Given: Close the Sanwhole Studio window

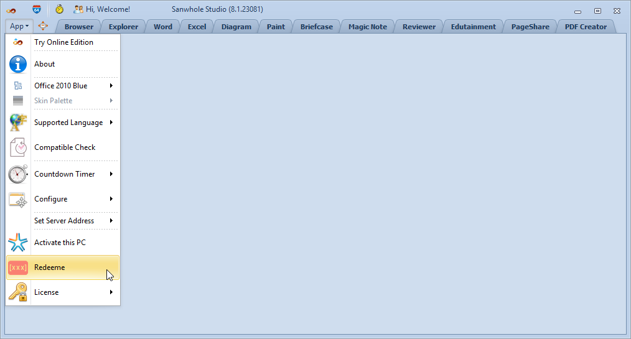Looking at the screenshot, I should click(617, 11).
